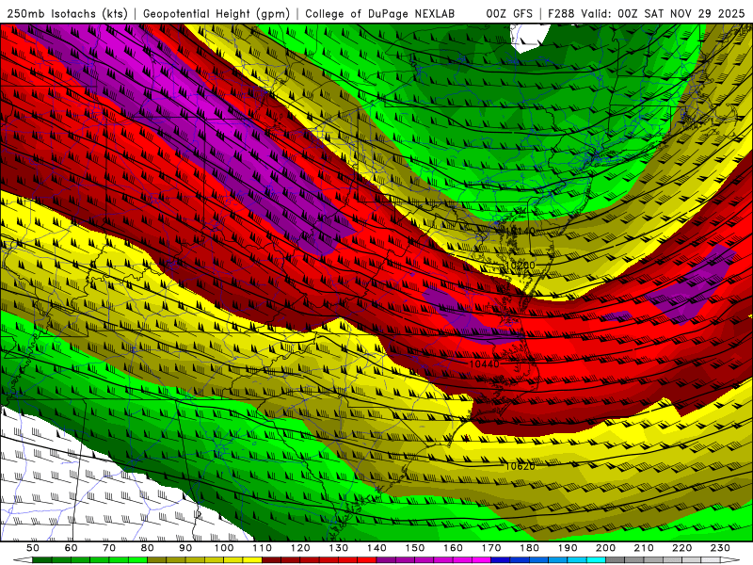Screen dimensions: 753x565
Task: Click the 200 tick on the color scale
Action: click(605, 548)
